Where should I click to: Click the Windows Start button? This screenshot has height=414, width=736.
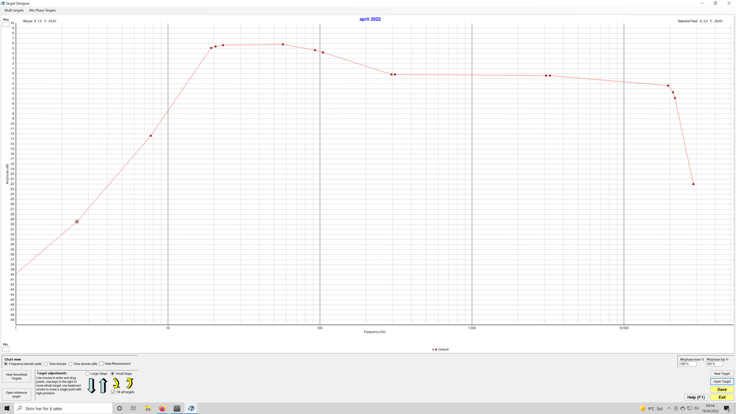tap(7, 408)
